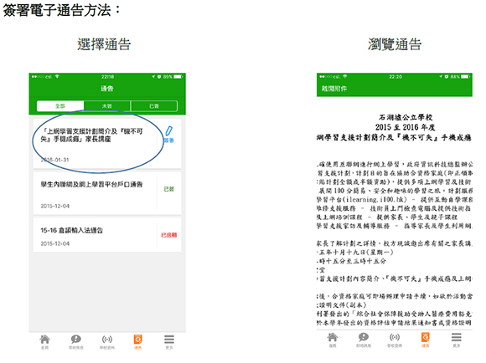Switch to the 未簽 tab
This screenshot has height=363, width=486.
(x=107, y=106)
